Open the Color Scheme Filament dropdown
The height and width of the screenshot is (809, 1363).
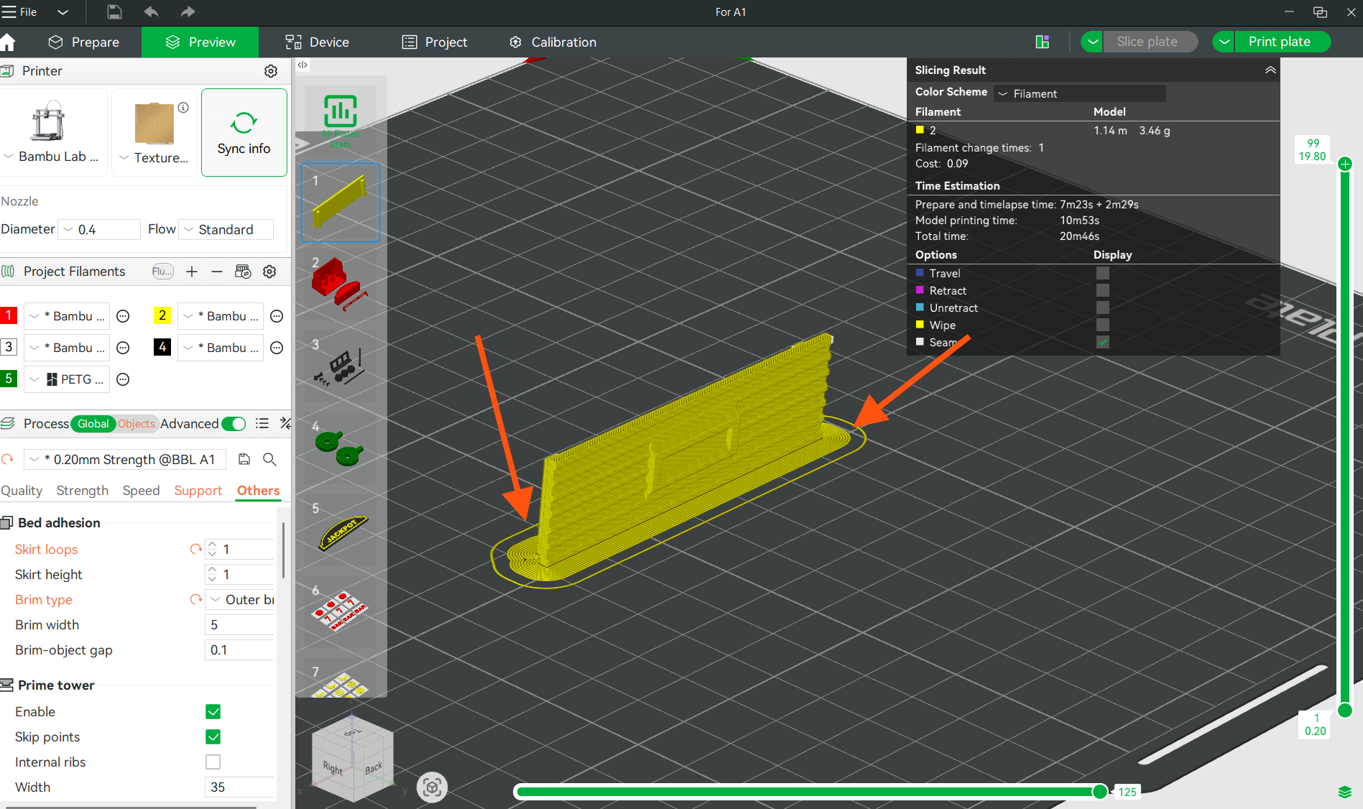click(x=1080, y=93)
